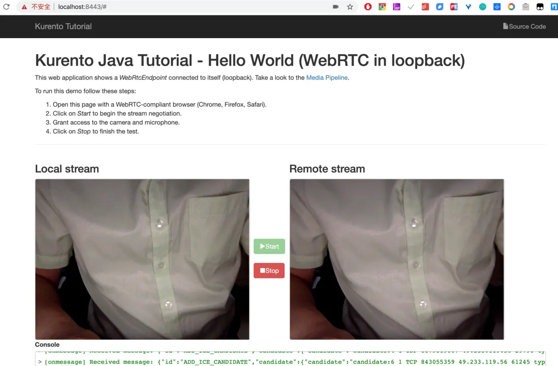This screenshot has width=558, height=366.
Task: Reload the page with the refresh icon
Action: [x=6, y=7]
